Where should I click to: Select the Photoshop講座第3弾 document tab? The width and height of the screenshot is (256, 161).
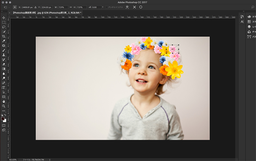click(x=47, y=12)
